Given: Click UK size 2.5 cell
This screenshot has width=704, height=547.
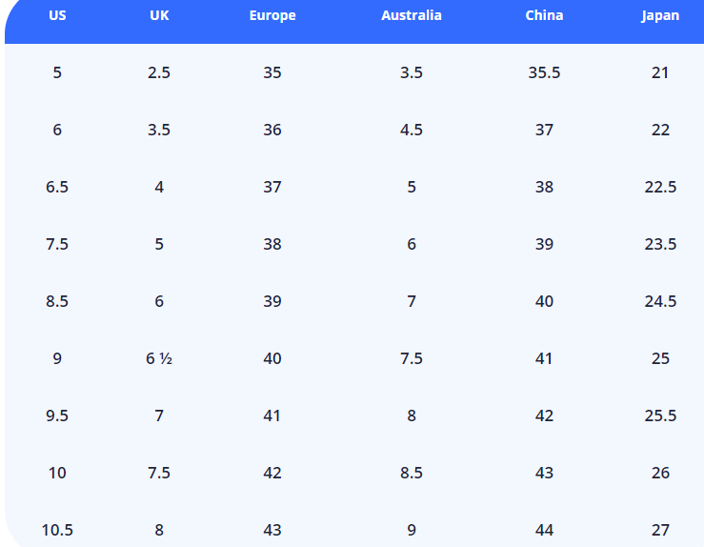Looking at the screenshot, I should (159, 72).
